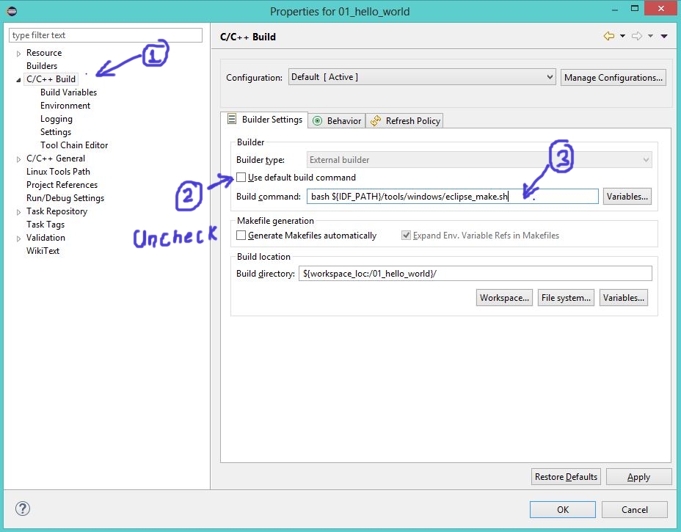The height and width of the screenshot is (532, 681).
Task: Click the forward navigation arrow icon
Action: click(636, 36)
